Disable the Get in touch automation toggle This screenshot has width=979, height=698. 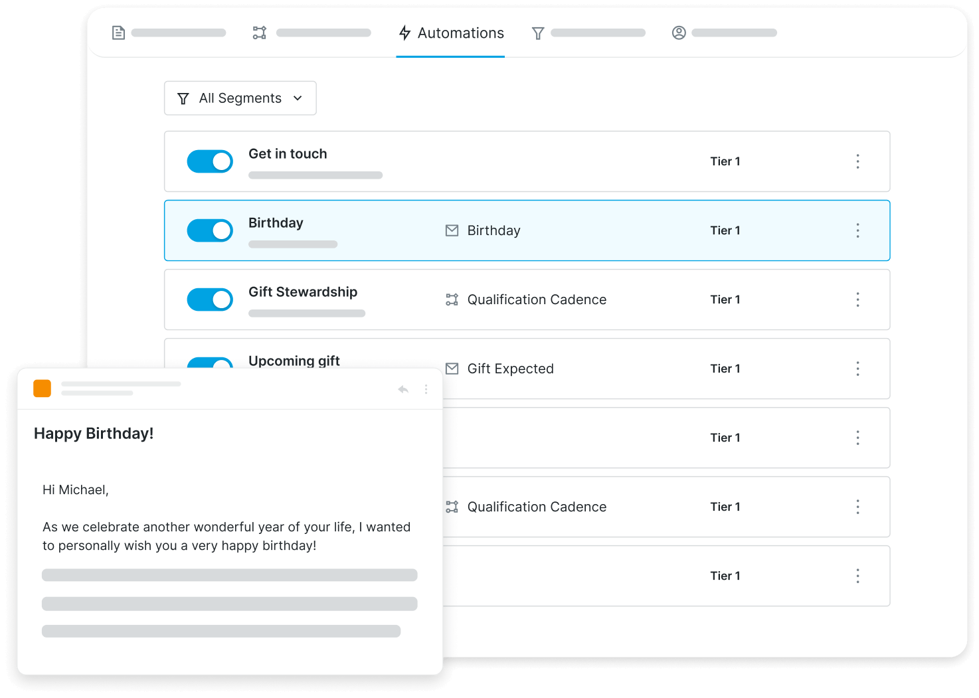click(x=210, y=161)
